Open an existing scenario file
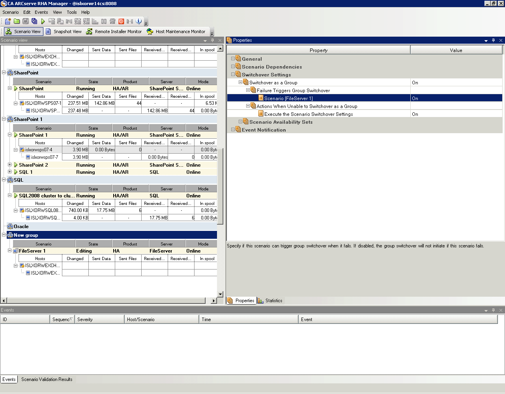505x394 pixels. click(x=17, y=21)
